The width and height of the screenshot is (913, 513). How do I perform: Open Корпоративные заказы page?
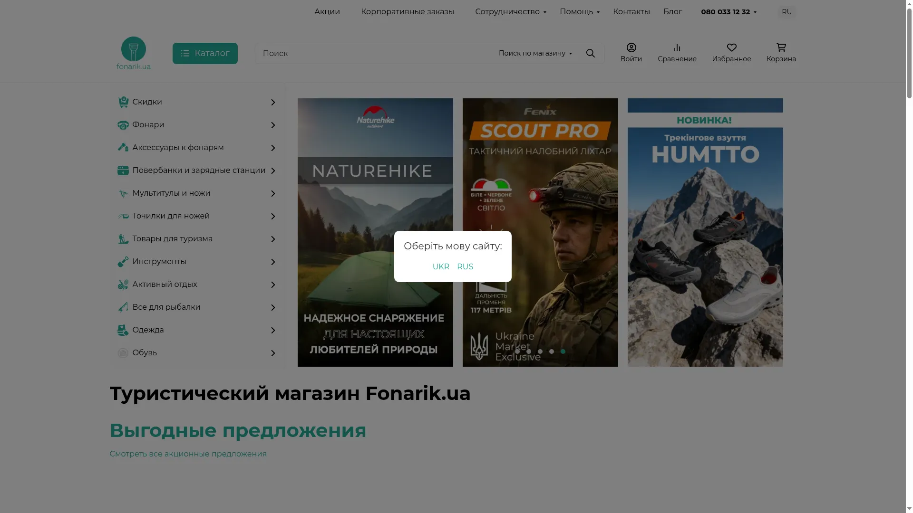tap(408, 12)
